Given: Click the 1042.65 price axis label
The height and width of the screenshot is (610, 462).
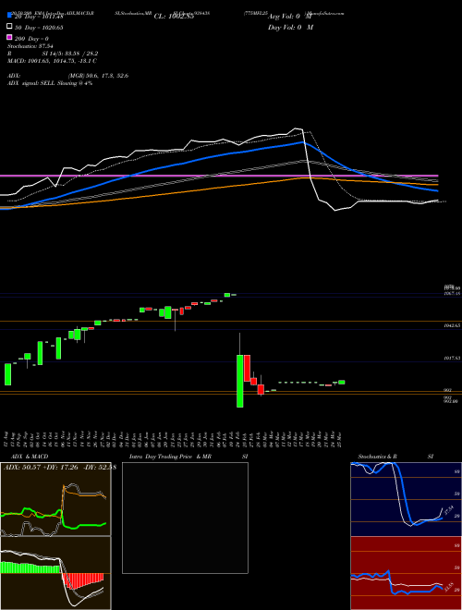Looking at the screenshot, I should click(452, 324).
